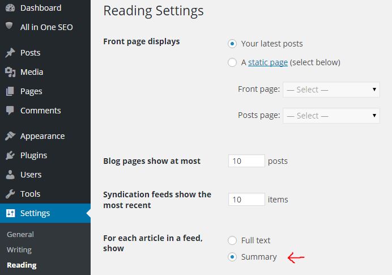
Task: Click the For each article in a feed label
Action: pyautogui.click(x=153, y=243)
